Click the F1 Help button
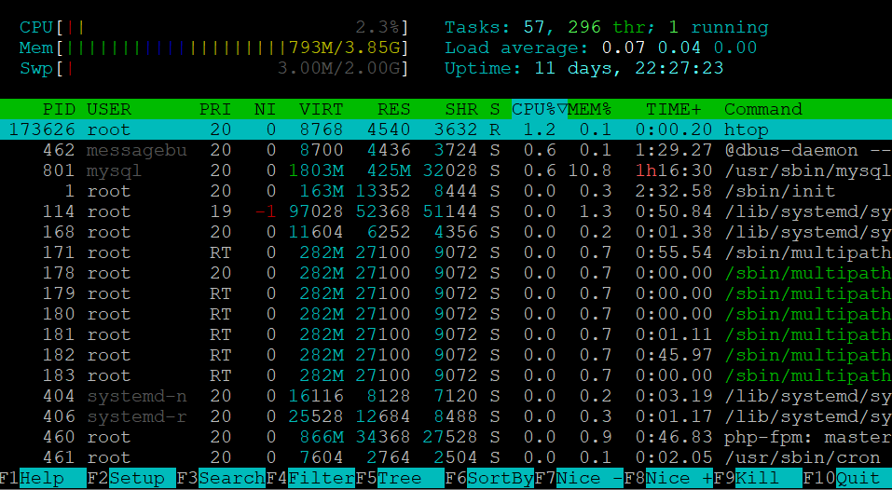Screen dimensions: 892x490 coord(43,479)
